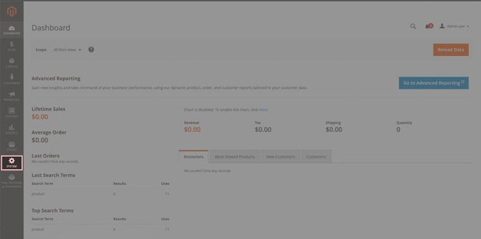
Task: Click the scope help question mark
Action: pos(91,49)
